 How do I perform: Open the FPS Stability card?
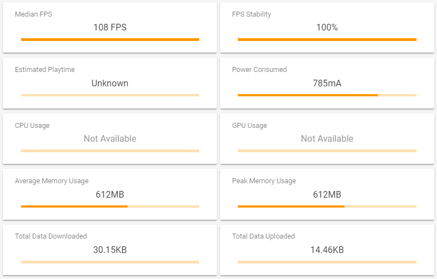(327, 27)
